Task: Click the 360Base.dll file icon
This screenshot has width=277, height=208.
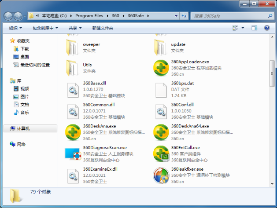Action: pos(73,89)
